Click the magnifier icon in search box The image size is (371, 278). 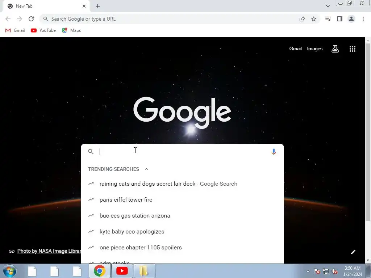coord(91,152)
